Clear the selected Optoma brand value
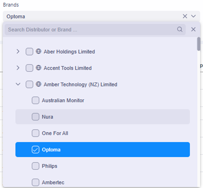This screenshot has width=203, height=188. point(185,16)
